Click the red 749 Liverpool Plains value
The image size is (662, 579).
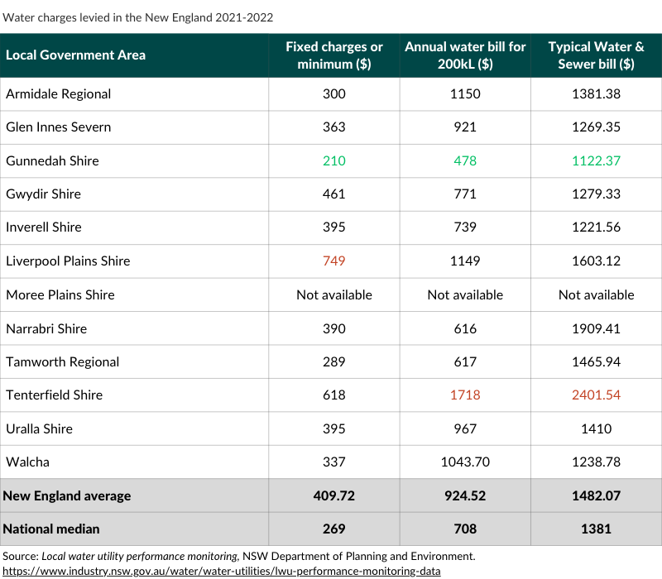coord(334,261)
